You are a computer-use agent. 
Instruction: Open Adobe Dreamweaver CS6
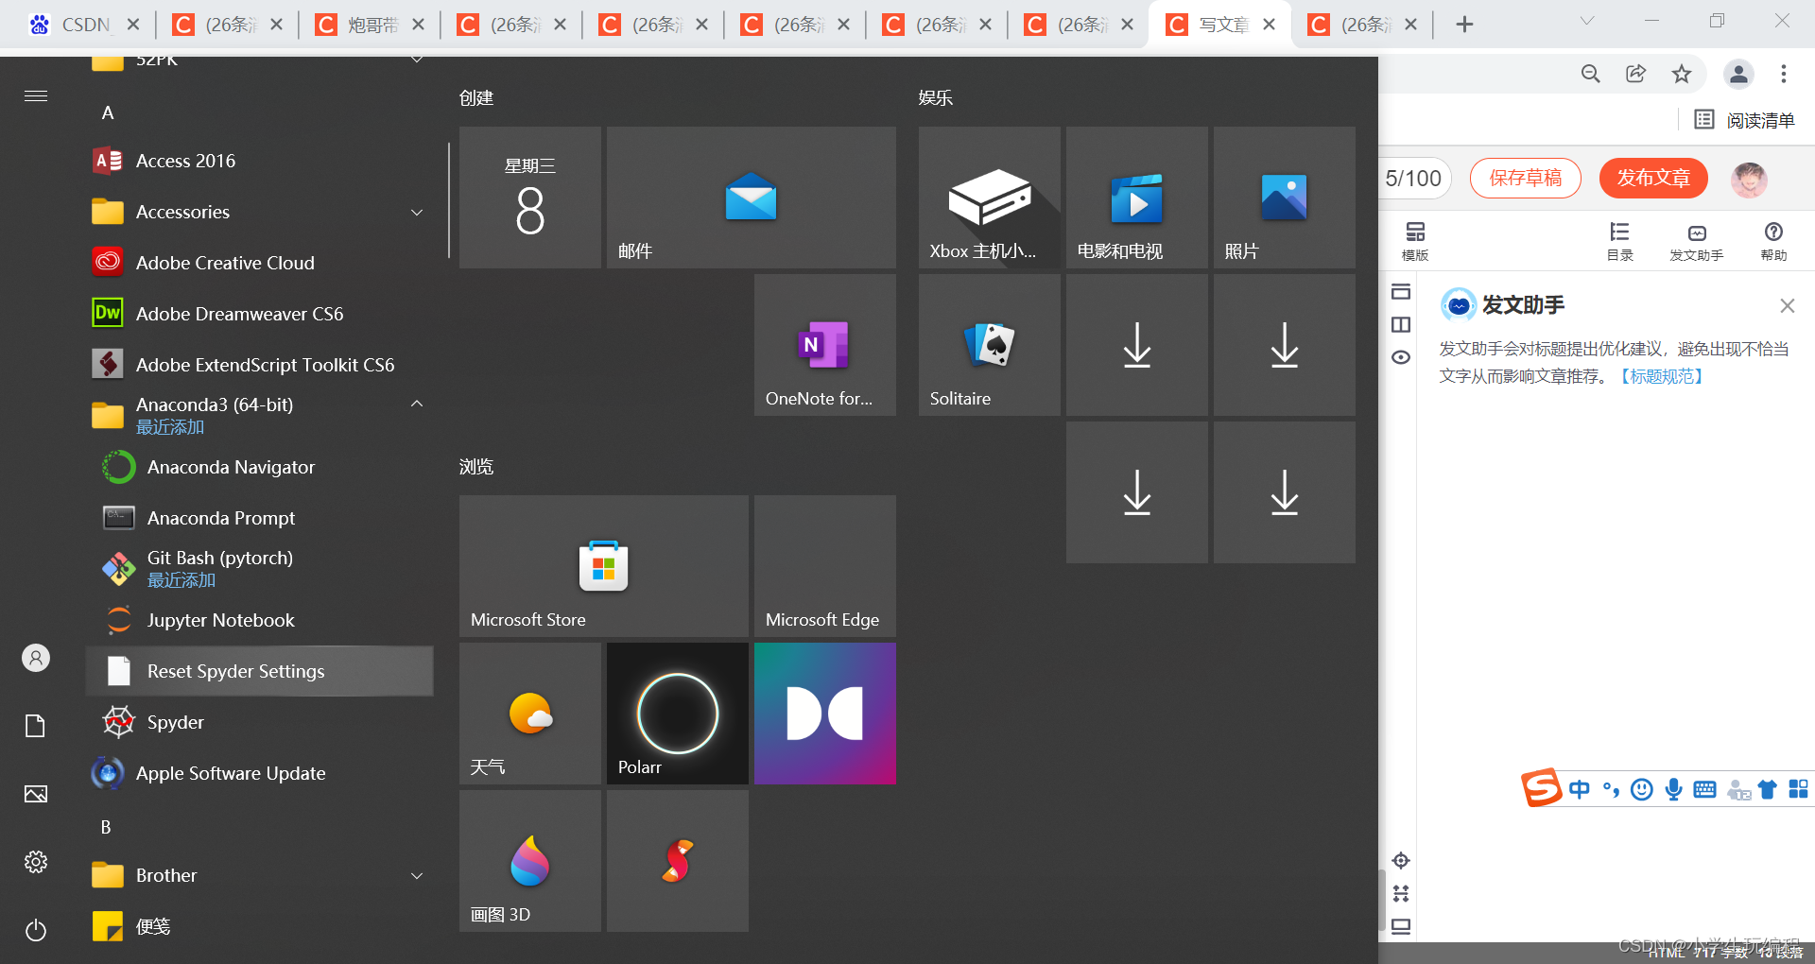(x=260, y=314)
